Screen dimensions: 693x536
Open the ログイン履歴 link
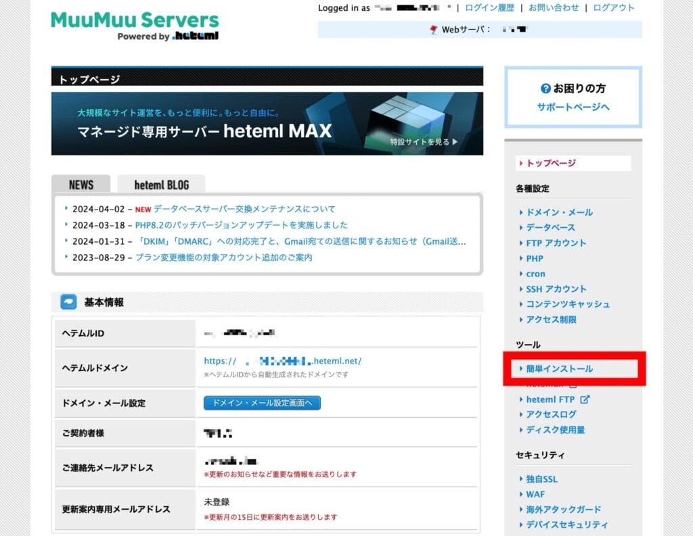(x=489, y=8)
